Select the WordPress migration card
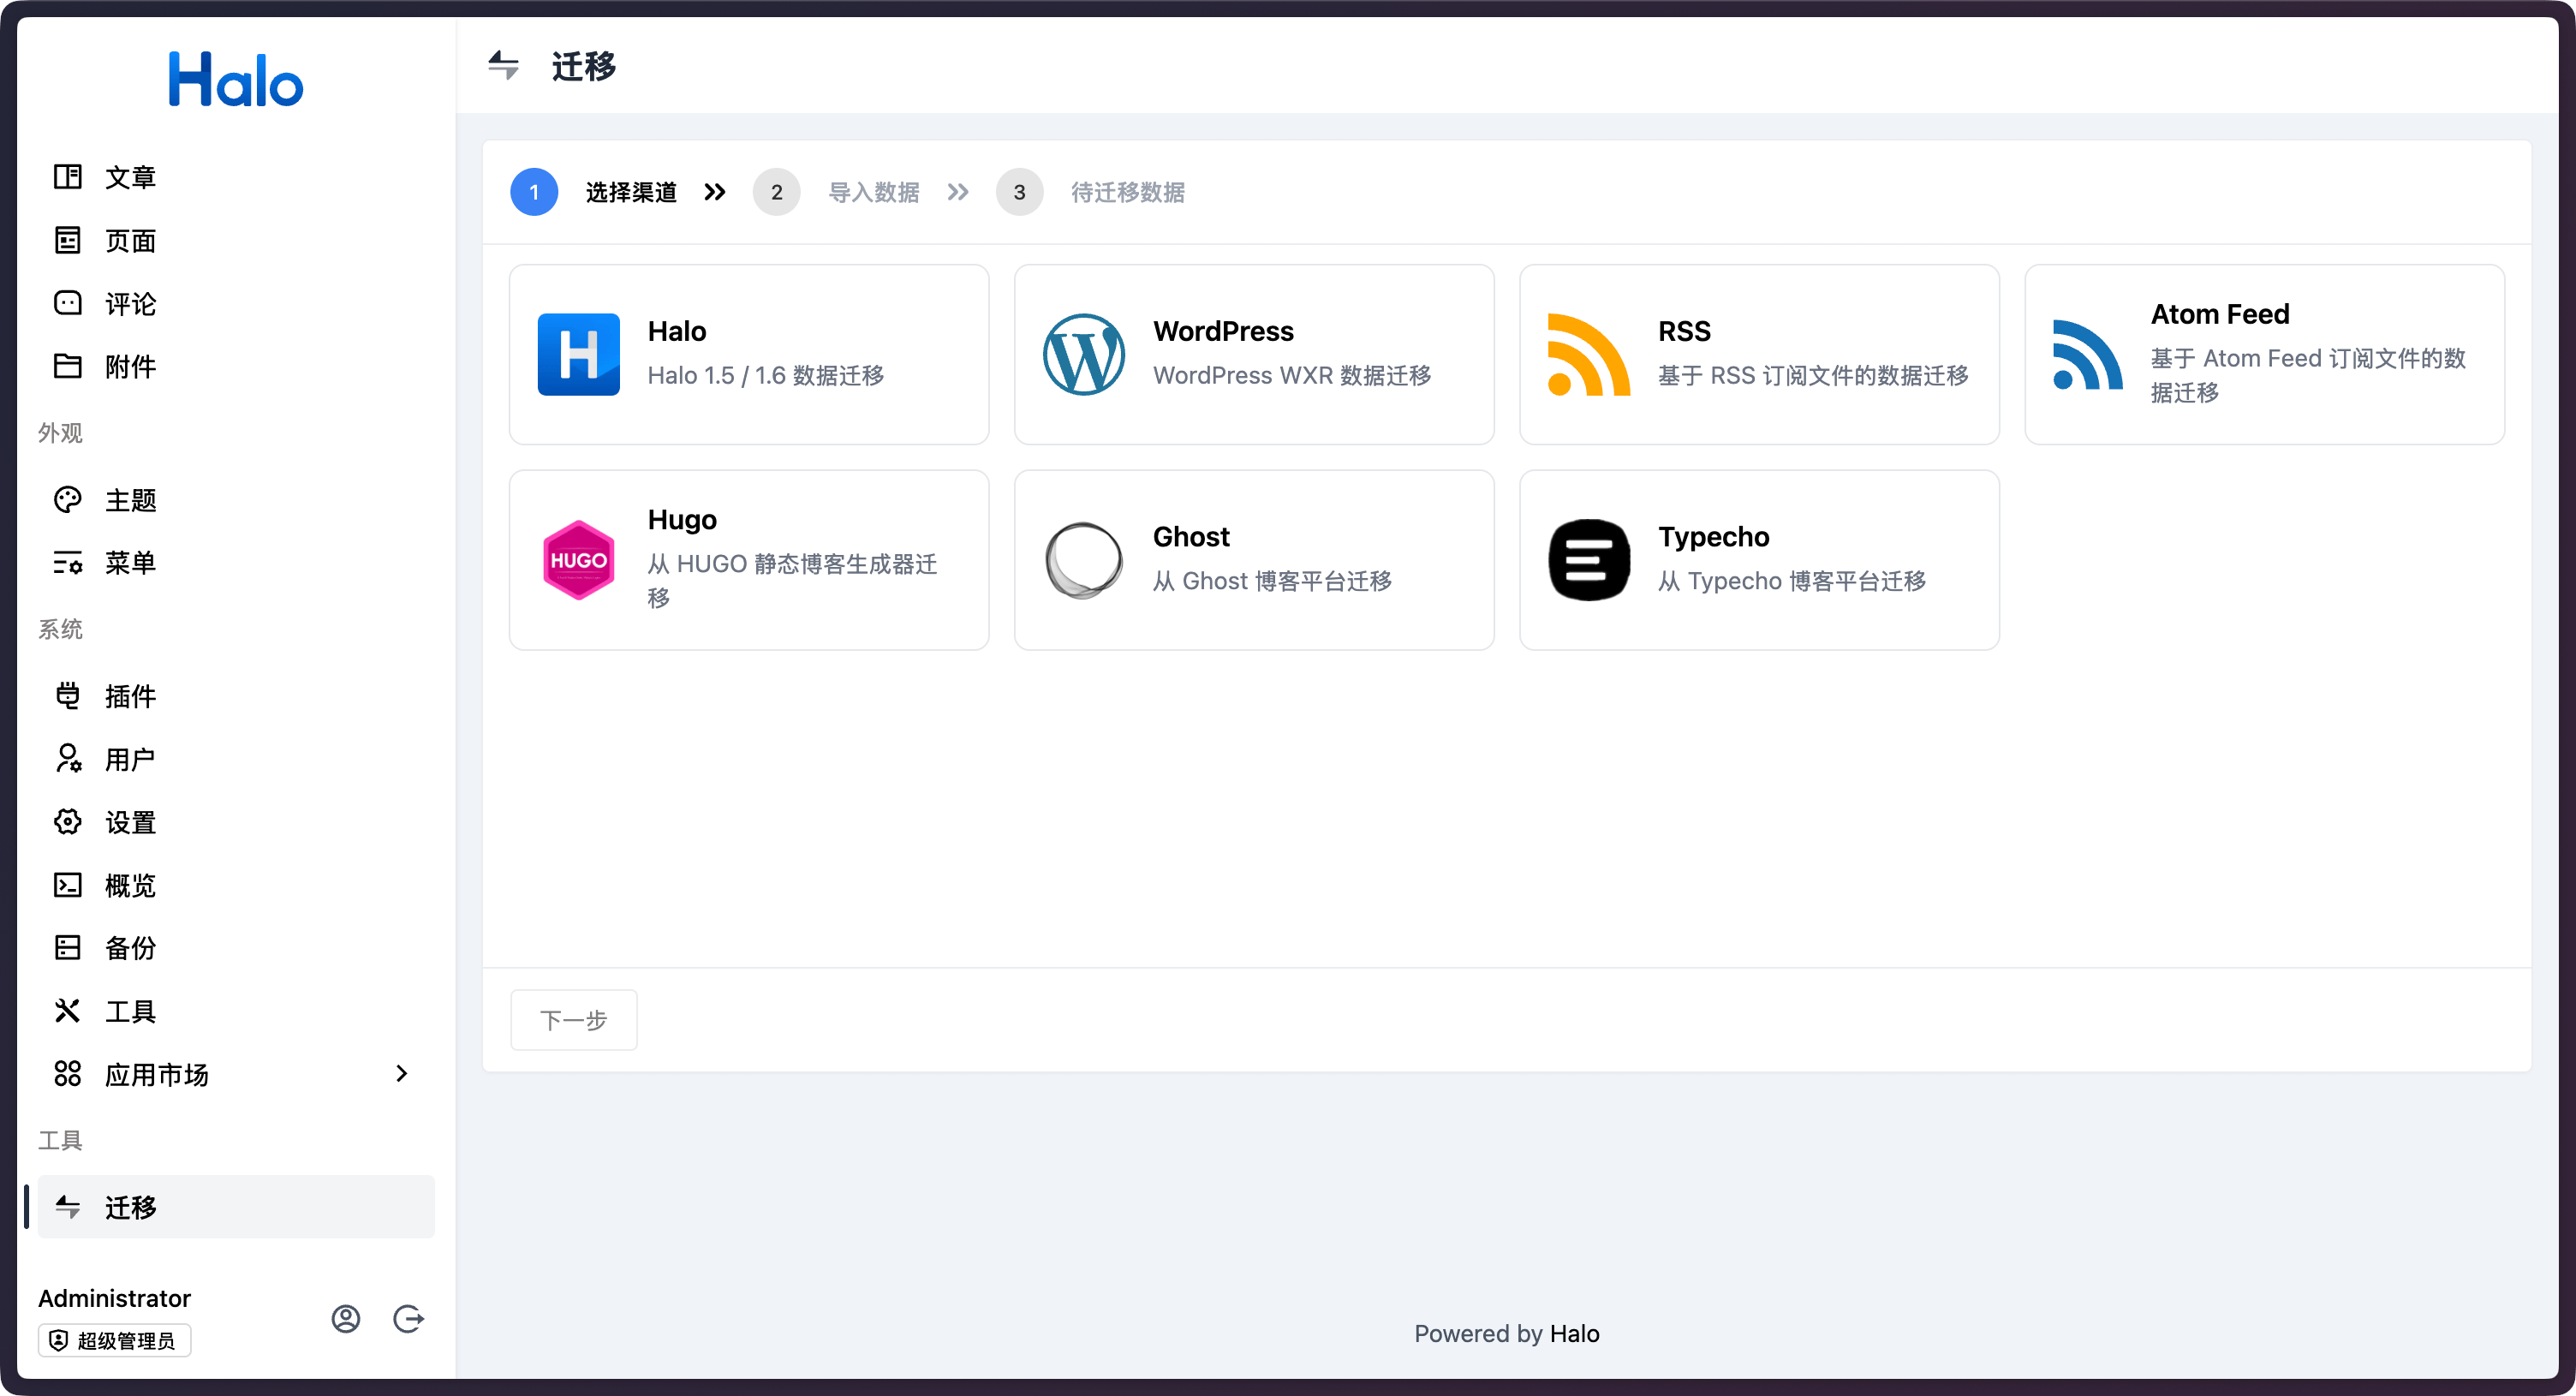This screenshot has height=1396, width=2576. (1253, 354)
